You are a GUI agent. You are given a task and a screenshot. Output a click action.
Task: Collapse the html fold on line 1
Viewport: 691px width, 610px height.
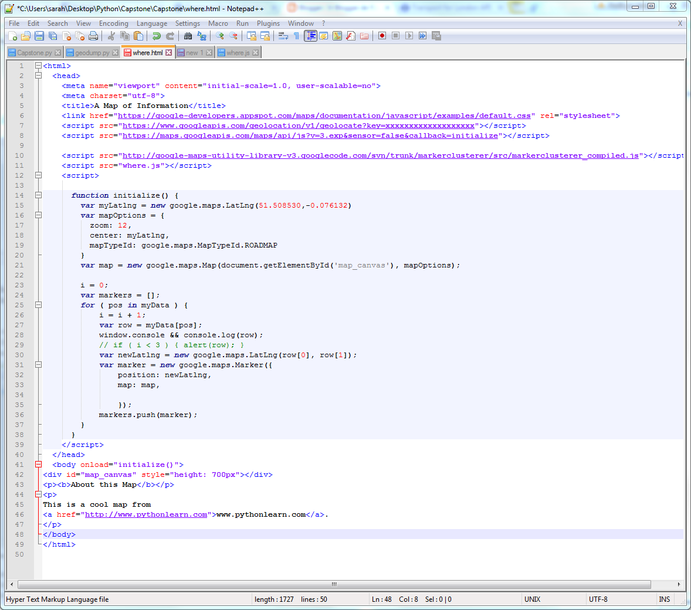38,66
